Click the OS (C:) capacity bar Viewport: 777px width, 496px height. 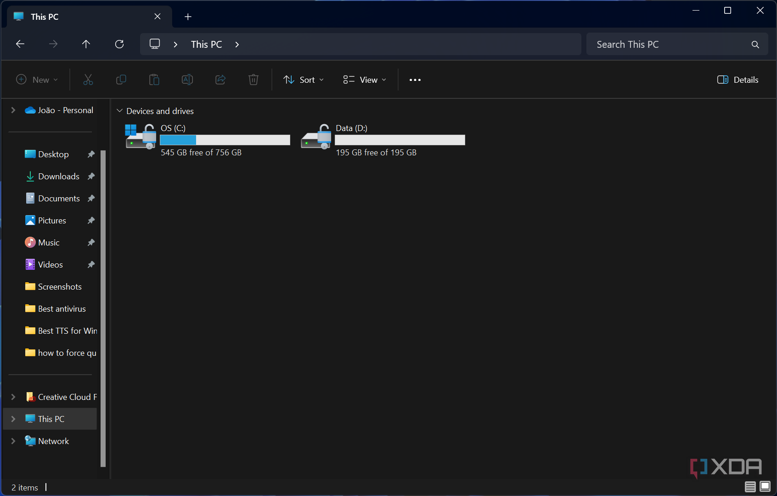tap(225, 140)
